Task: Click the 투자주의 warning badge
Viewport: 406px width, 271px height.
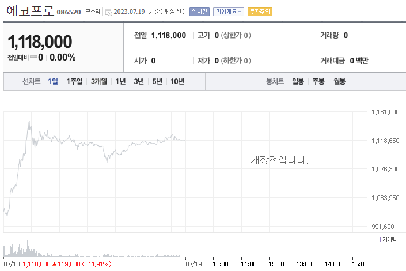Action: coord(260,12)
